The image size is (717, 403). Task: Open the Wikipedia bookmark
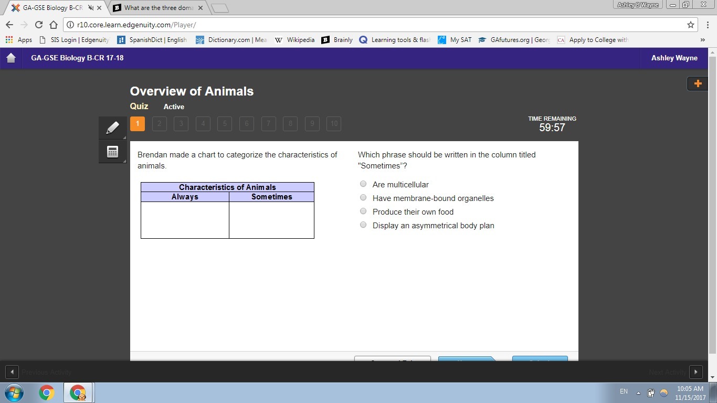[x=294, y=40]
